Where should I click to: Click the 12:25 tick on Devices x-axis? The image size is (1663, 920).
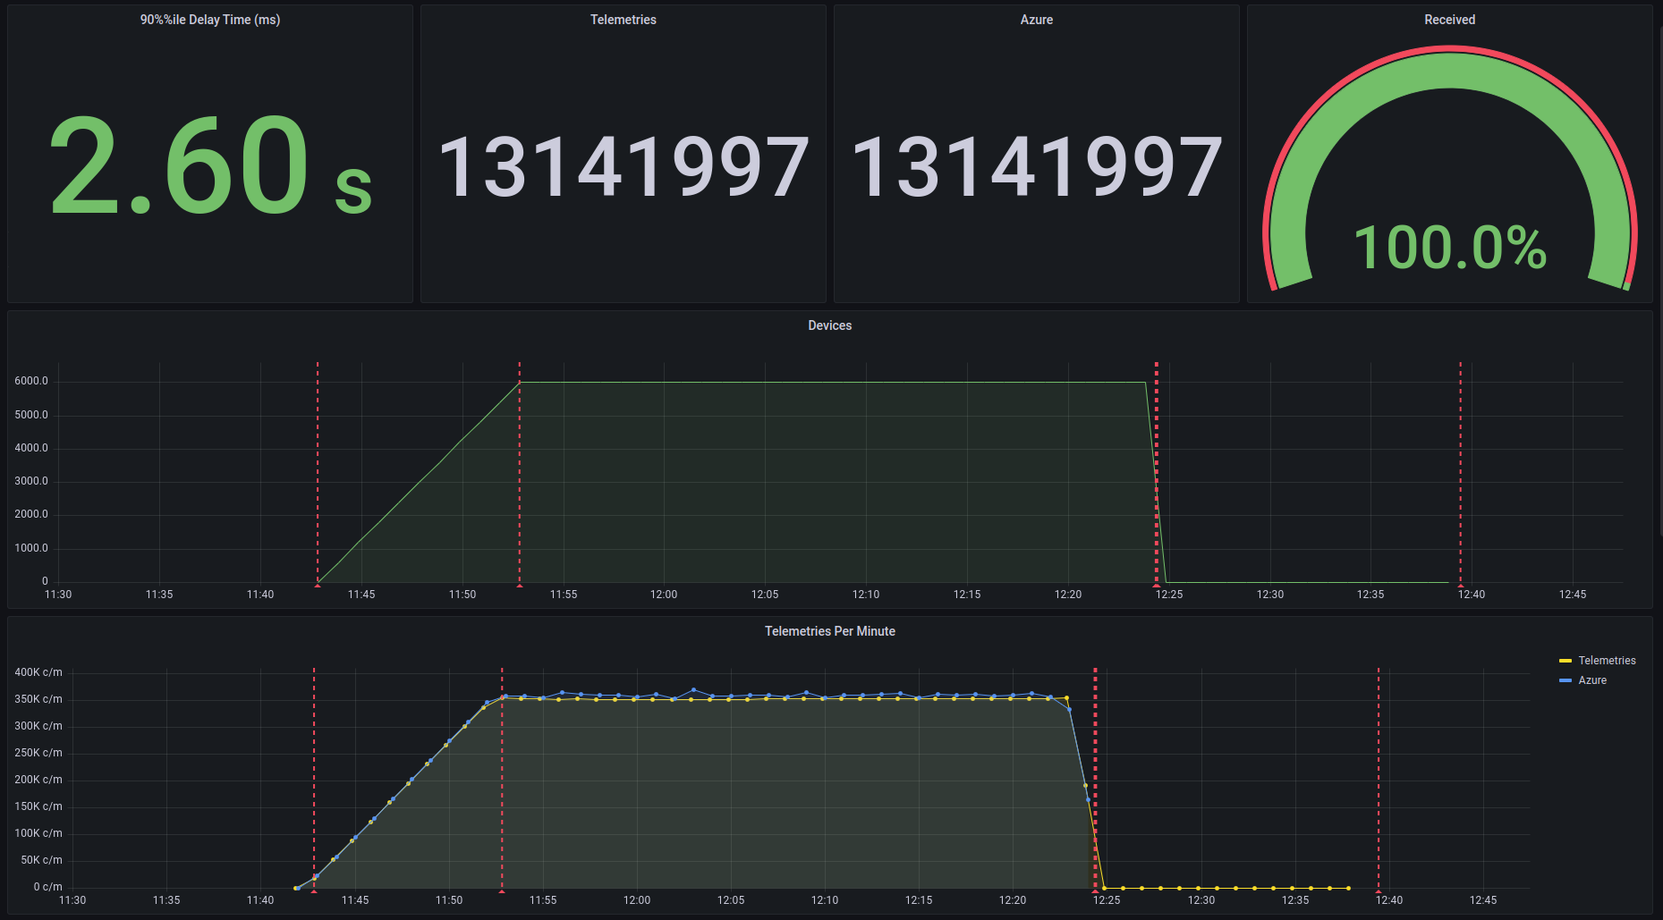pos(1169,595)
